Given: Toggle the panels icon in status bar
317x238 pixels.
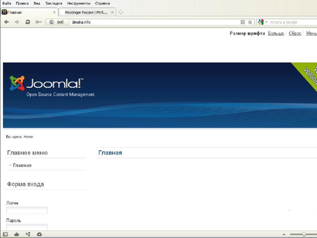Looking at the screenshot, I should (5, 234).
